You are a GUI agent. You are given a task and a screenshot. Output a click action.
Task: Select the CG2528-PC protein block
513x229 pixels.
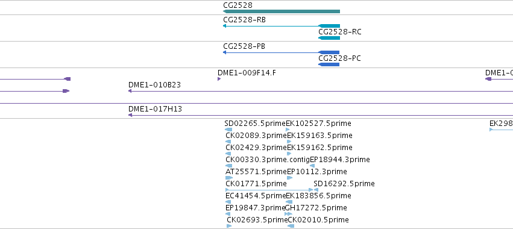pyautogui.click(x=329, y=64)
